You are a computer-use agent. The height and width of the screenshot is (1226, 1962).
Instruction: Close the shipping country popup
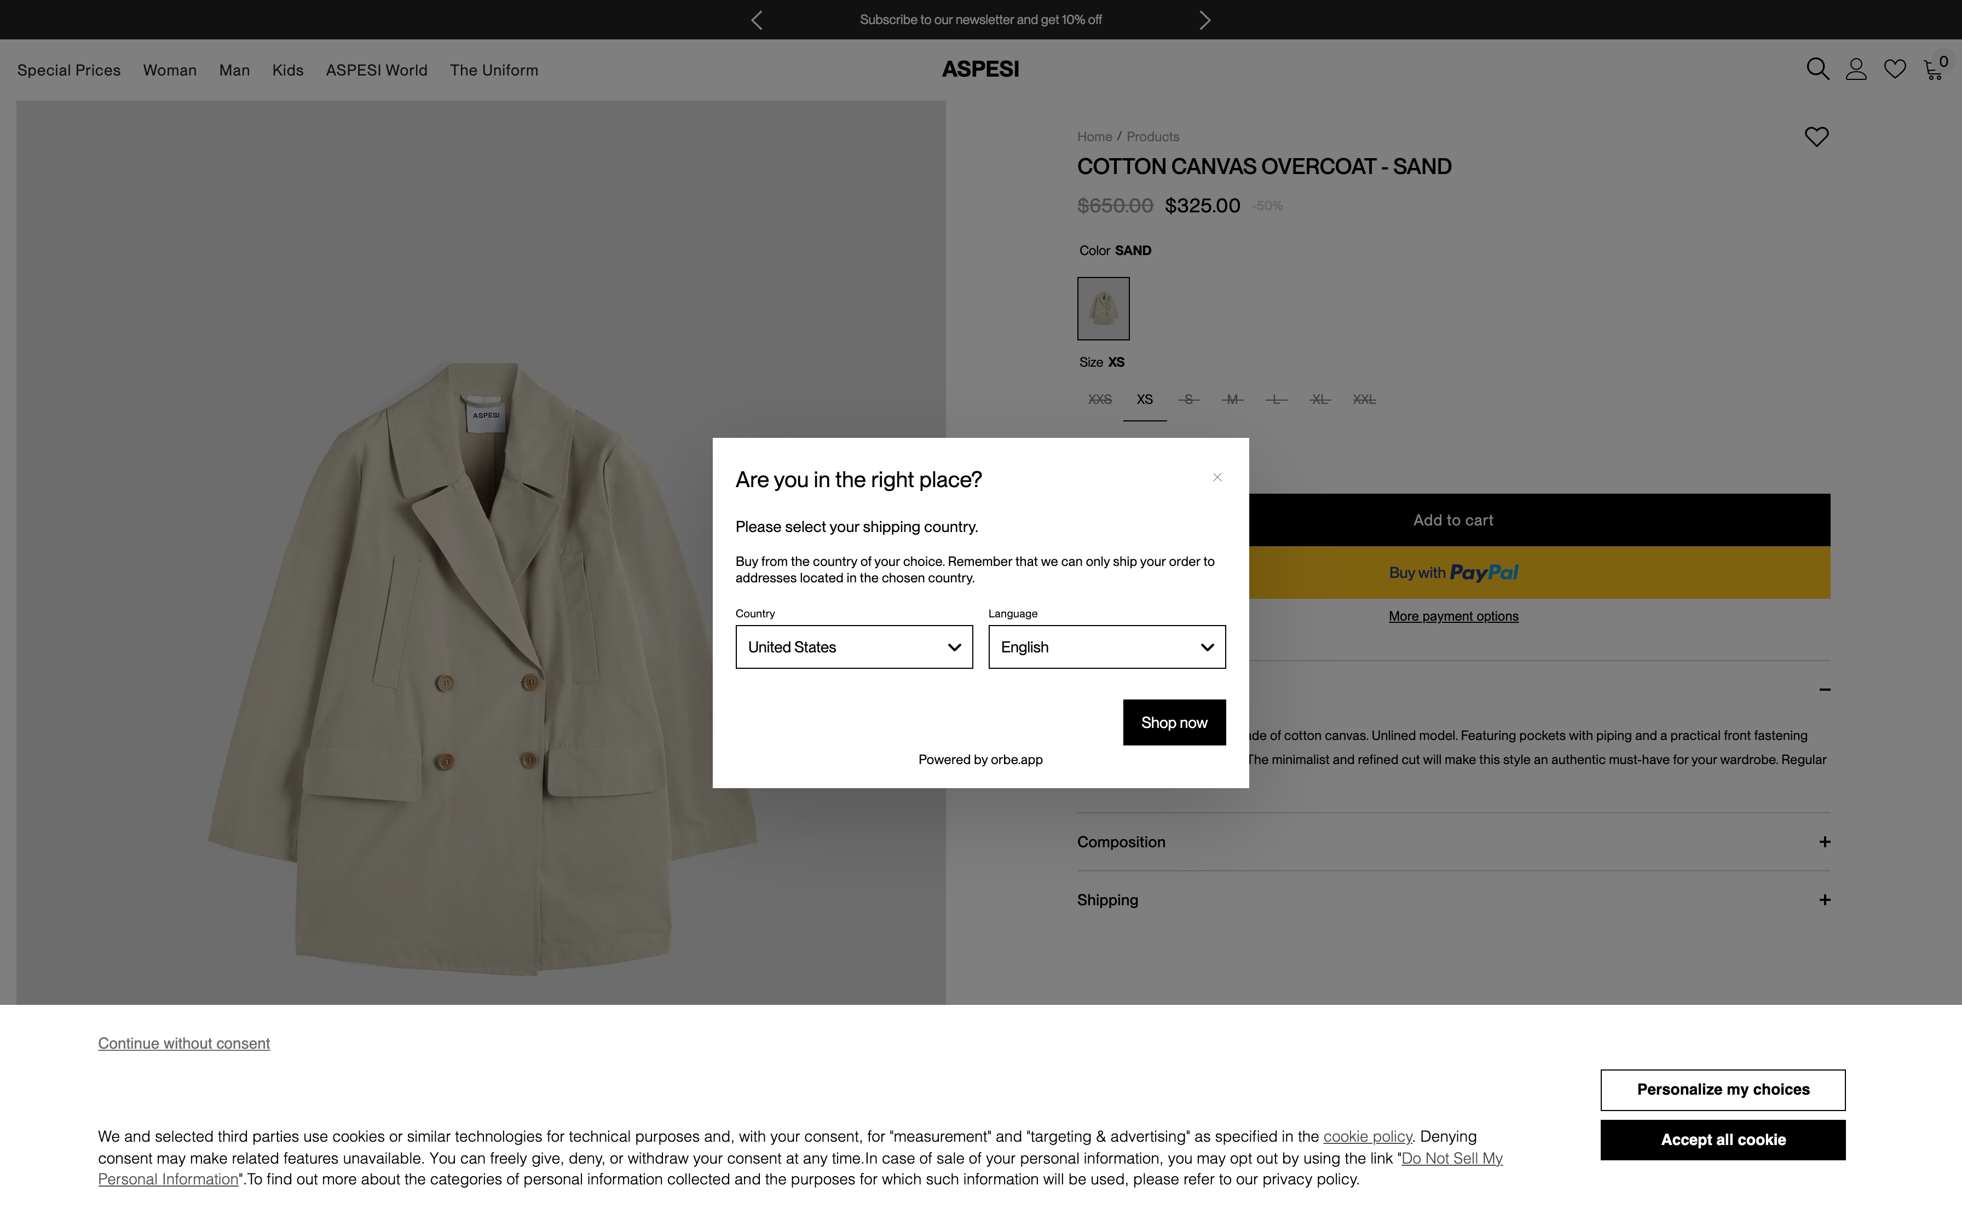pyautogui.click(x=1217, y=478)
